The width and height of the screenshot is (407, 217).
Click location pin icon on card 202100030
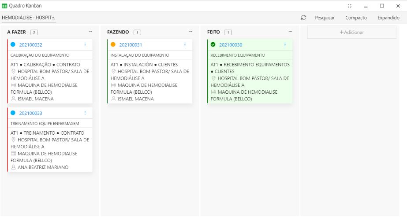coord(213,78)
